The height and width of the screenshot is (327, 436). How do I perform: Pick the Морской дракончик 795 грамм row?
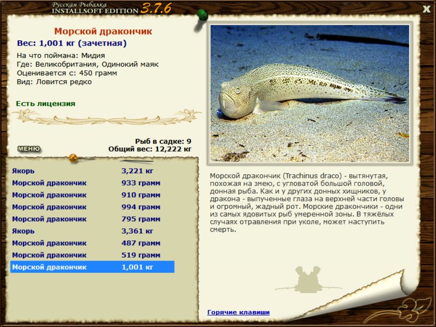92,219
